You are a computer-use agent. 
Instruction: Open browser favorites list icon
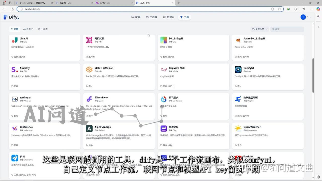click(304, 9)
